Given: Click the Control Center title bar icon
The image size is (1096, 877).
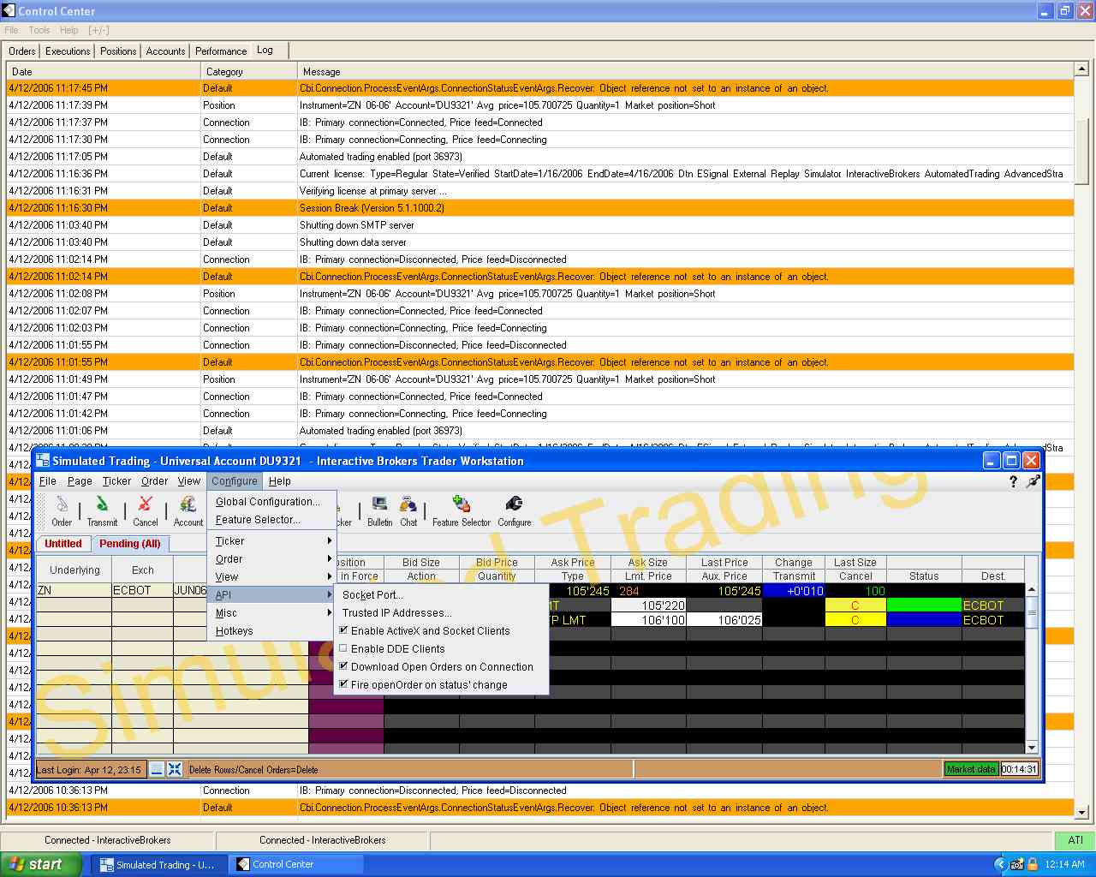Looking at the screenshot, I should (x=9, y=11).
